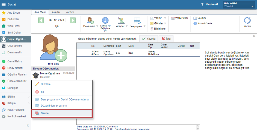Click Gönder in the toolbar

[157, 23]
